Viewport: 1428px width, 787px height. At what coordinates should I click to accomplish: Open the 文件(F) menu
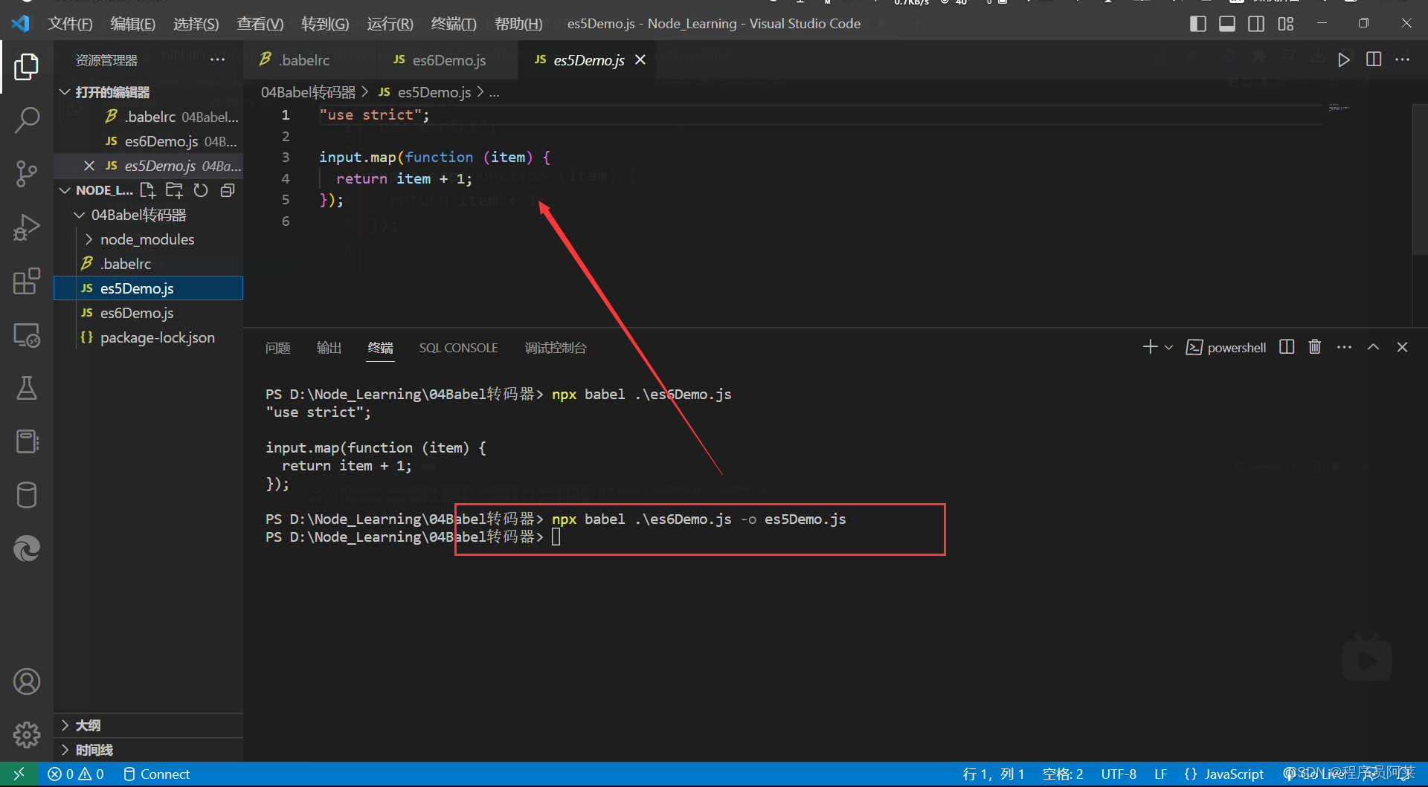tap(70, 24)
